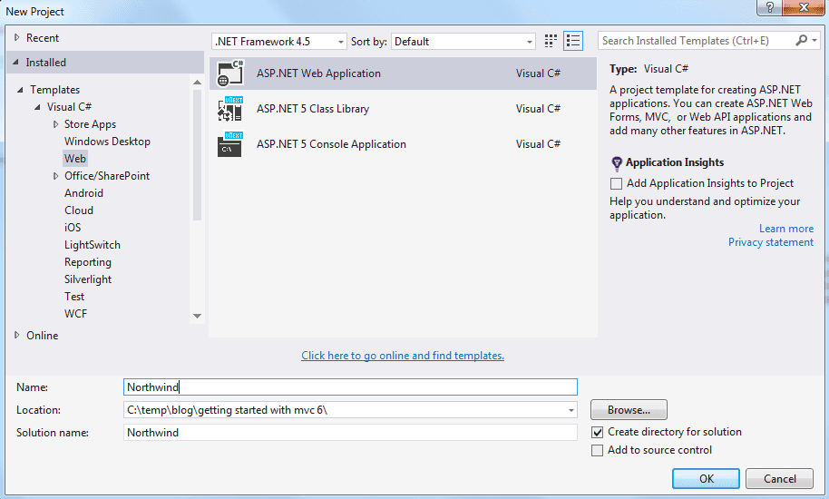Select the Windows Desktop template category

click(107, 142)
